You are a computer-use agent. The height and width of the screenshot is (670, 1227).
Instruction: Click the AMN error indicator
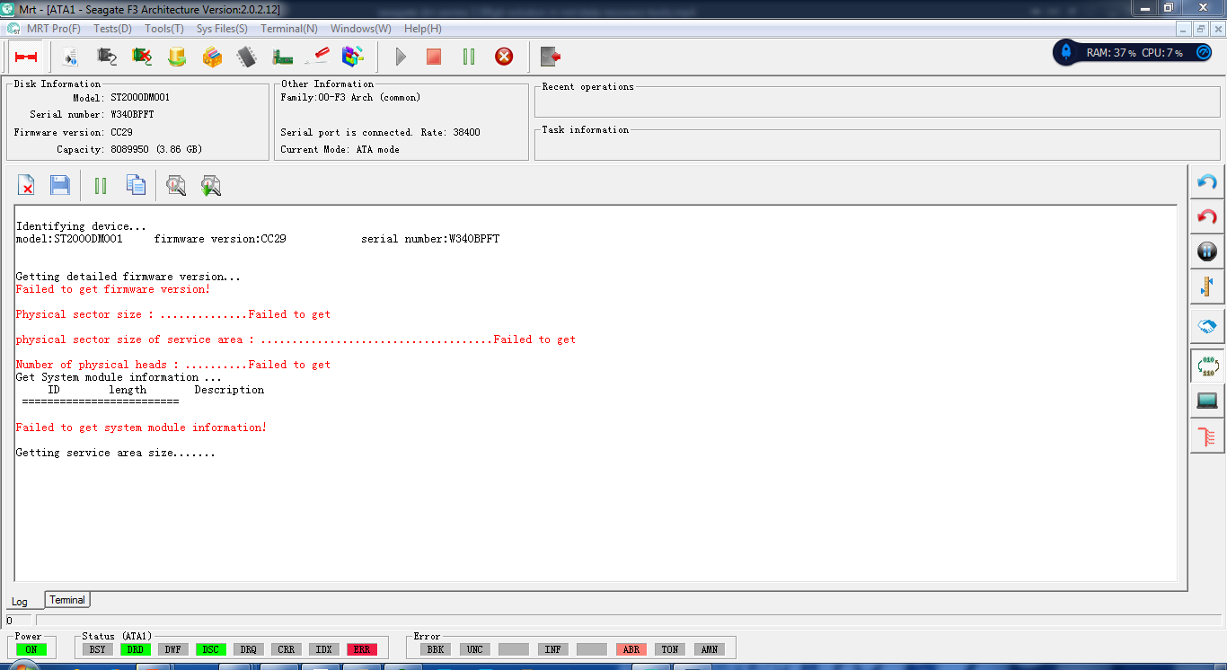tap(710, 649)
